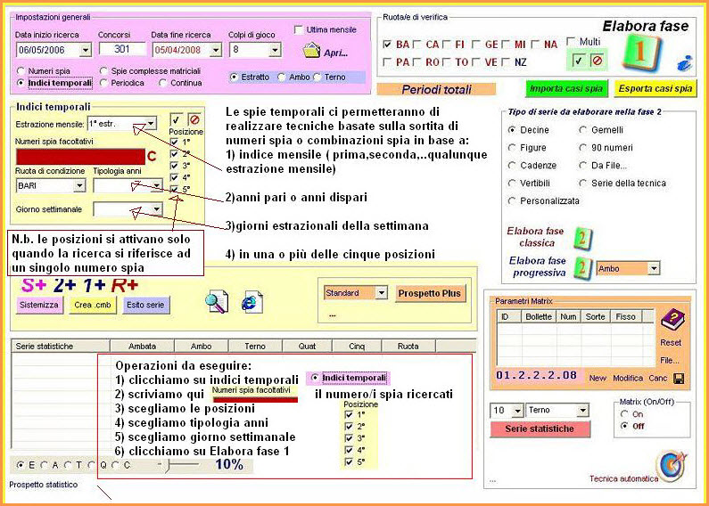Select the Q radio option by the slider

[x=93, y=464]
